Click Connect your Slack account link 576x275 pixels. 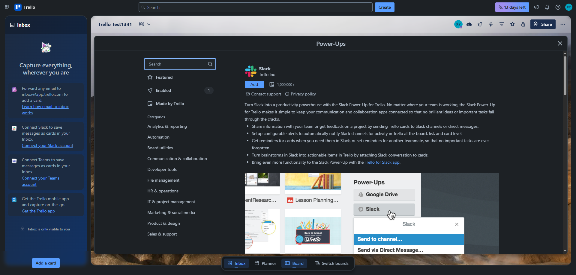pyautogui.click(x=47, y=145)
